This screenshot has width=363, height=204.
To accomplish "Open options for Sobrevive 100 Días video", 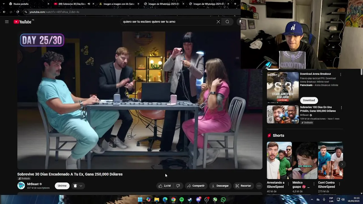I will 341,108.
